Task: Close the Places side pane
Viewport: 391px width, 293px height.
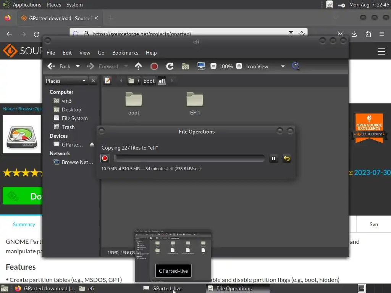Action: tap(93, 81)
